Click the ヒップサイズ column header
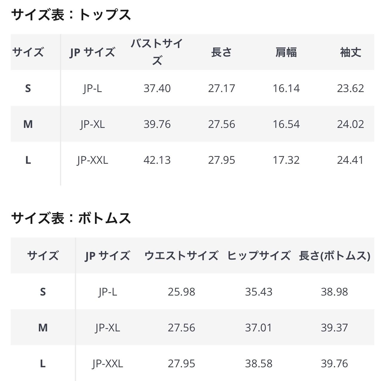This screenshot has height=381, width=385. [x=258, y=256]
